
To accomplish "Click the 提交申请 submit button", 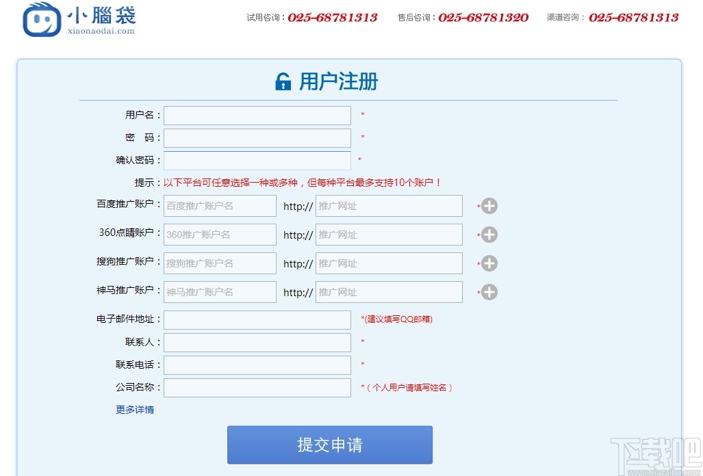I will click(329, 445).
